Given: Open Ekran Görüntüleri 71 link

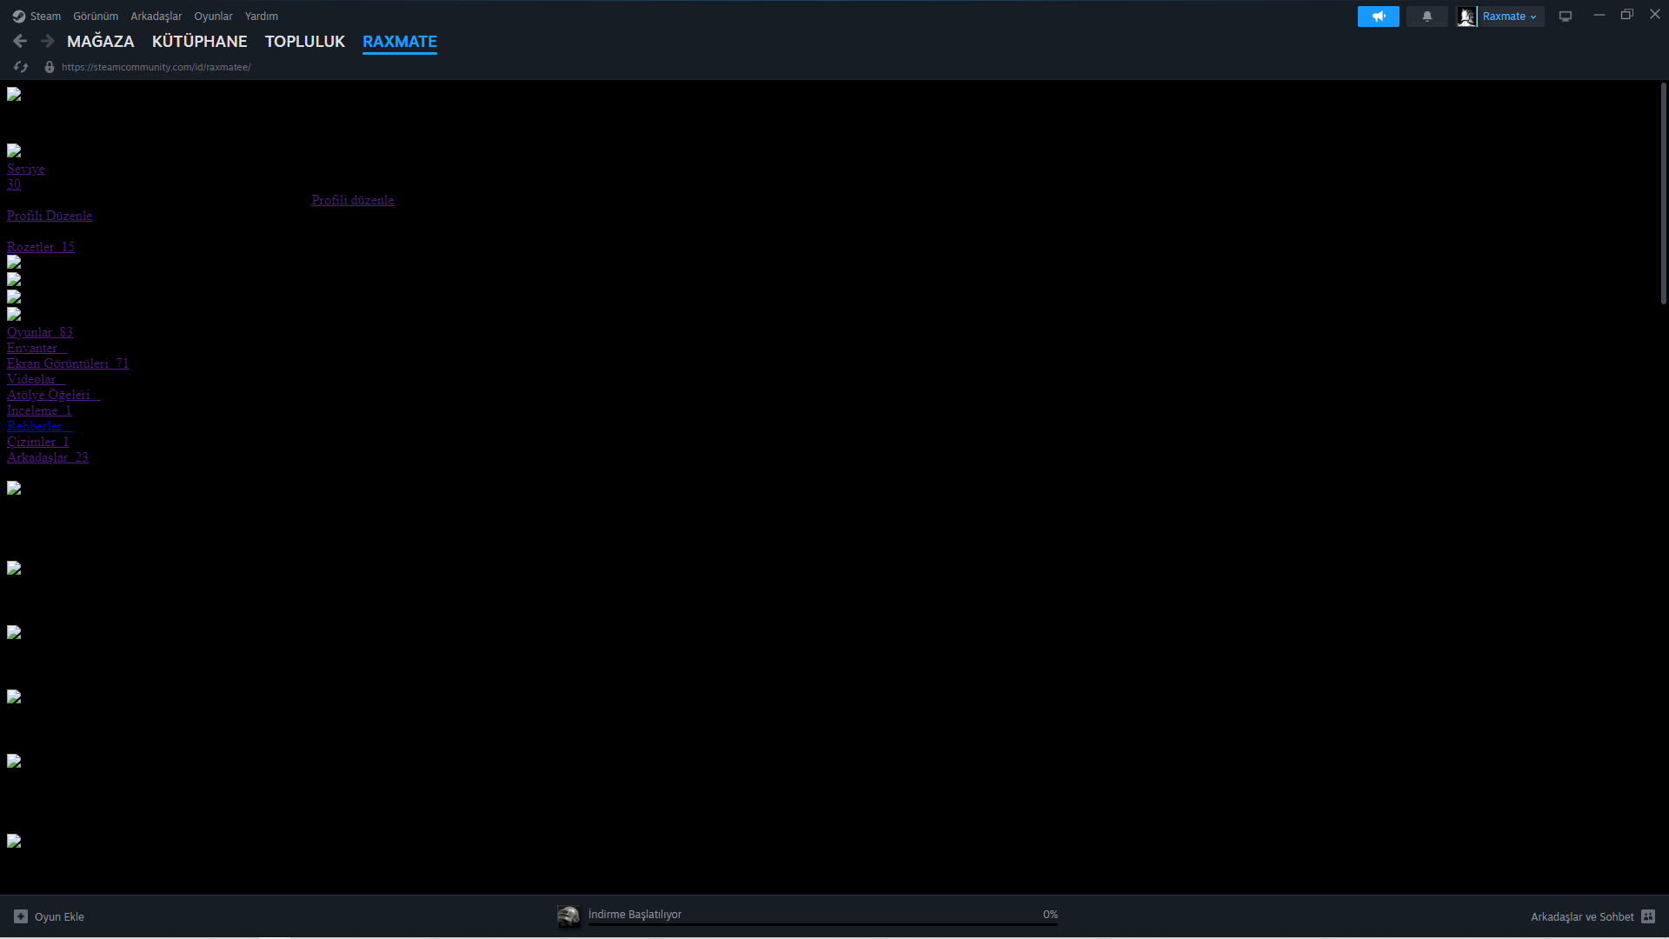Looking at the screenshot, I should click(x=68, y=363).
